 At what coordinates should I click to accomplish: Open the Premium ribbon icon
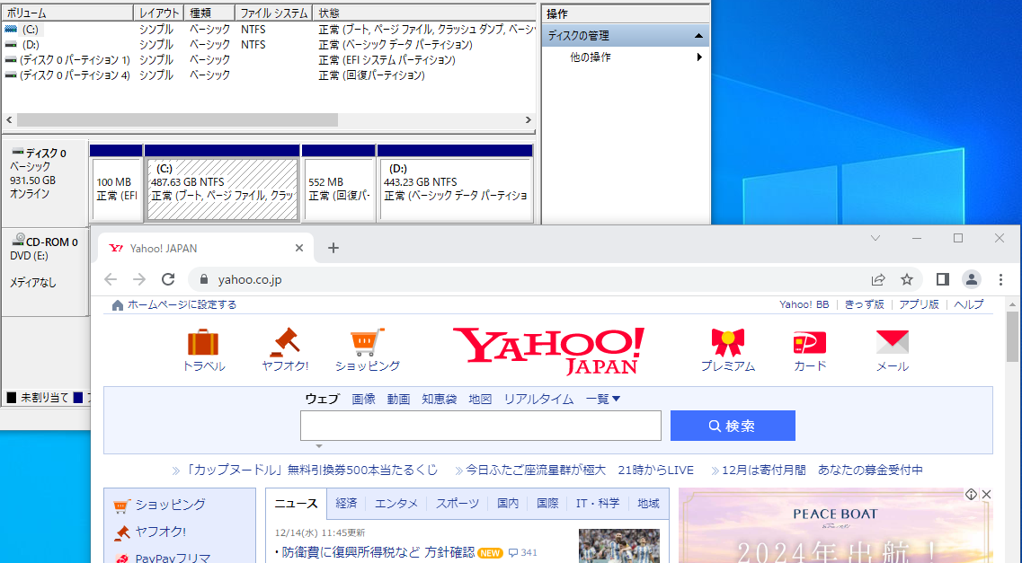pos(727,342)
